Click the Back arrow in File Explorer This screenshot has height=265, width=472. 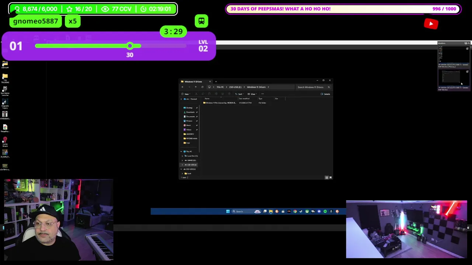[x=183, y=87]
